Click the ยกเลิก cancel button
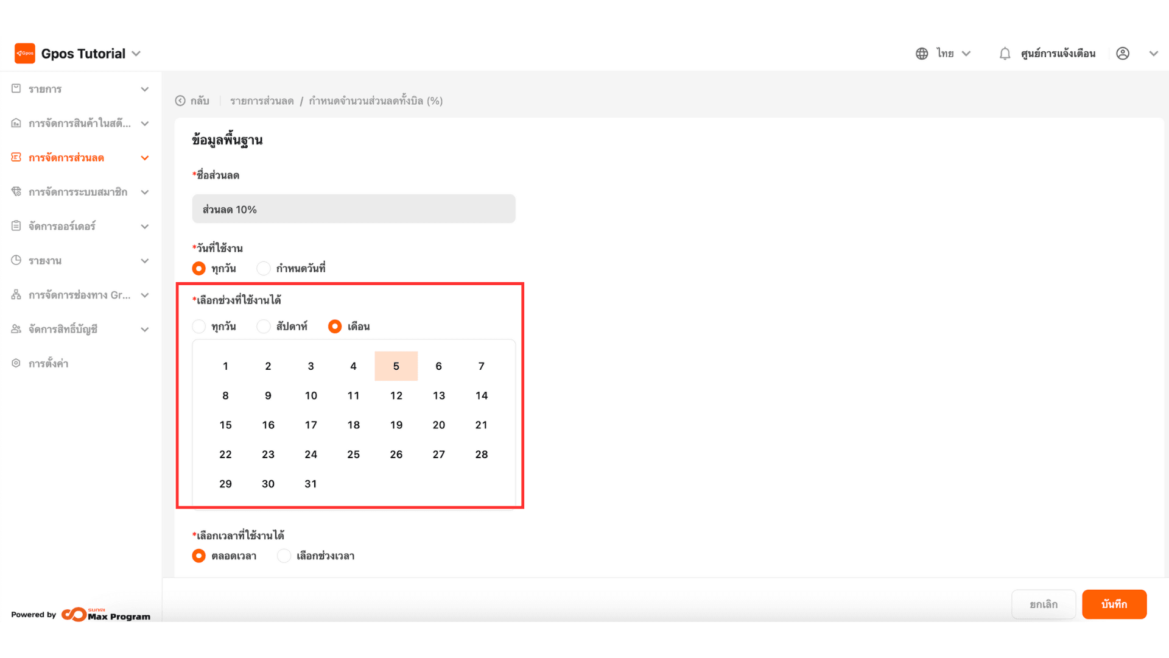This screenshot has height=658, width=1169. (x=1043, y=604)
